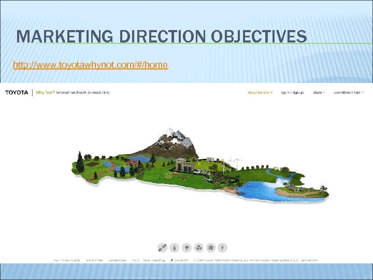Open the 'Open Road Blog' link
This screenshot has height=280, width=373.
click(x=154, y=260)
